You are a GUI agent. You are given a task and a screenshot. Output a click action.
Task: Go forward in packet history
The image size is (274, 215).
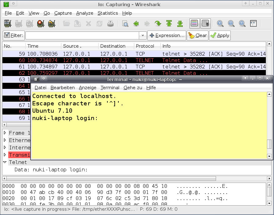(147, 24)
